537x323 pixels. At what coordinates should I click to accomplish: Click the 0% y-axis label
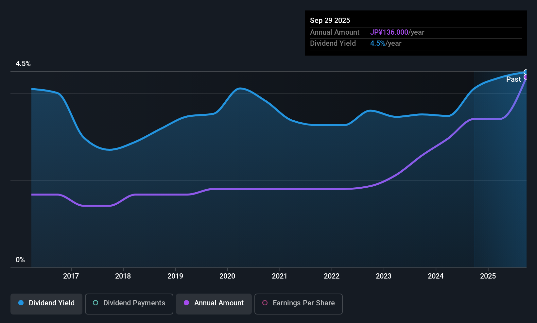coord(20,260)
